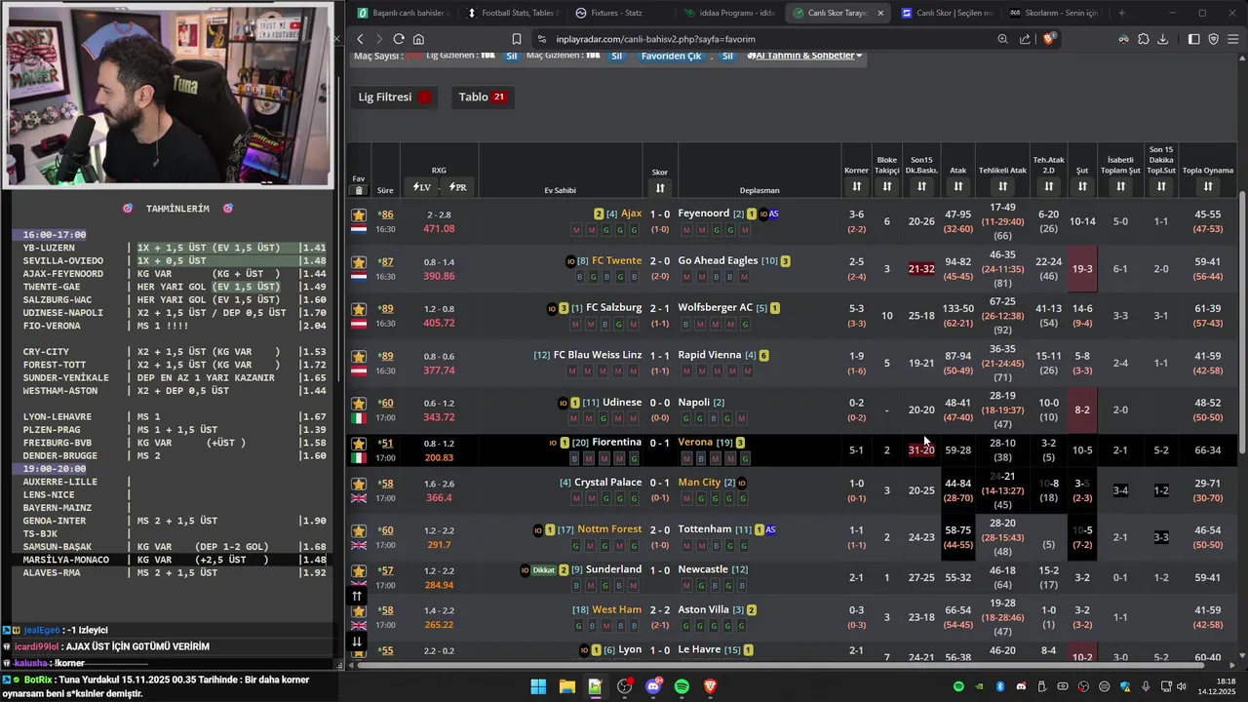The image size is (1248, 702).
Task: Open Ajax team link
Action: [631, 214]
